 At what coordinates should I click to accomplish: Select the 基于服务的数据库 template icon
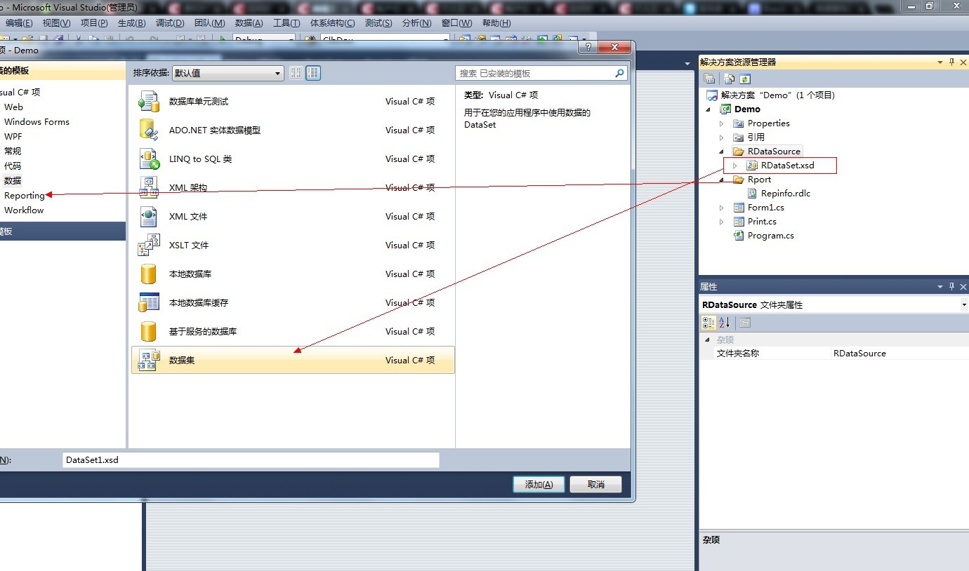pos(149,332)
